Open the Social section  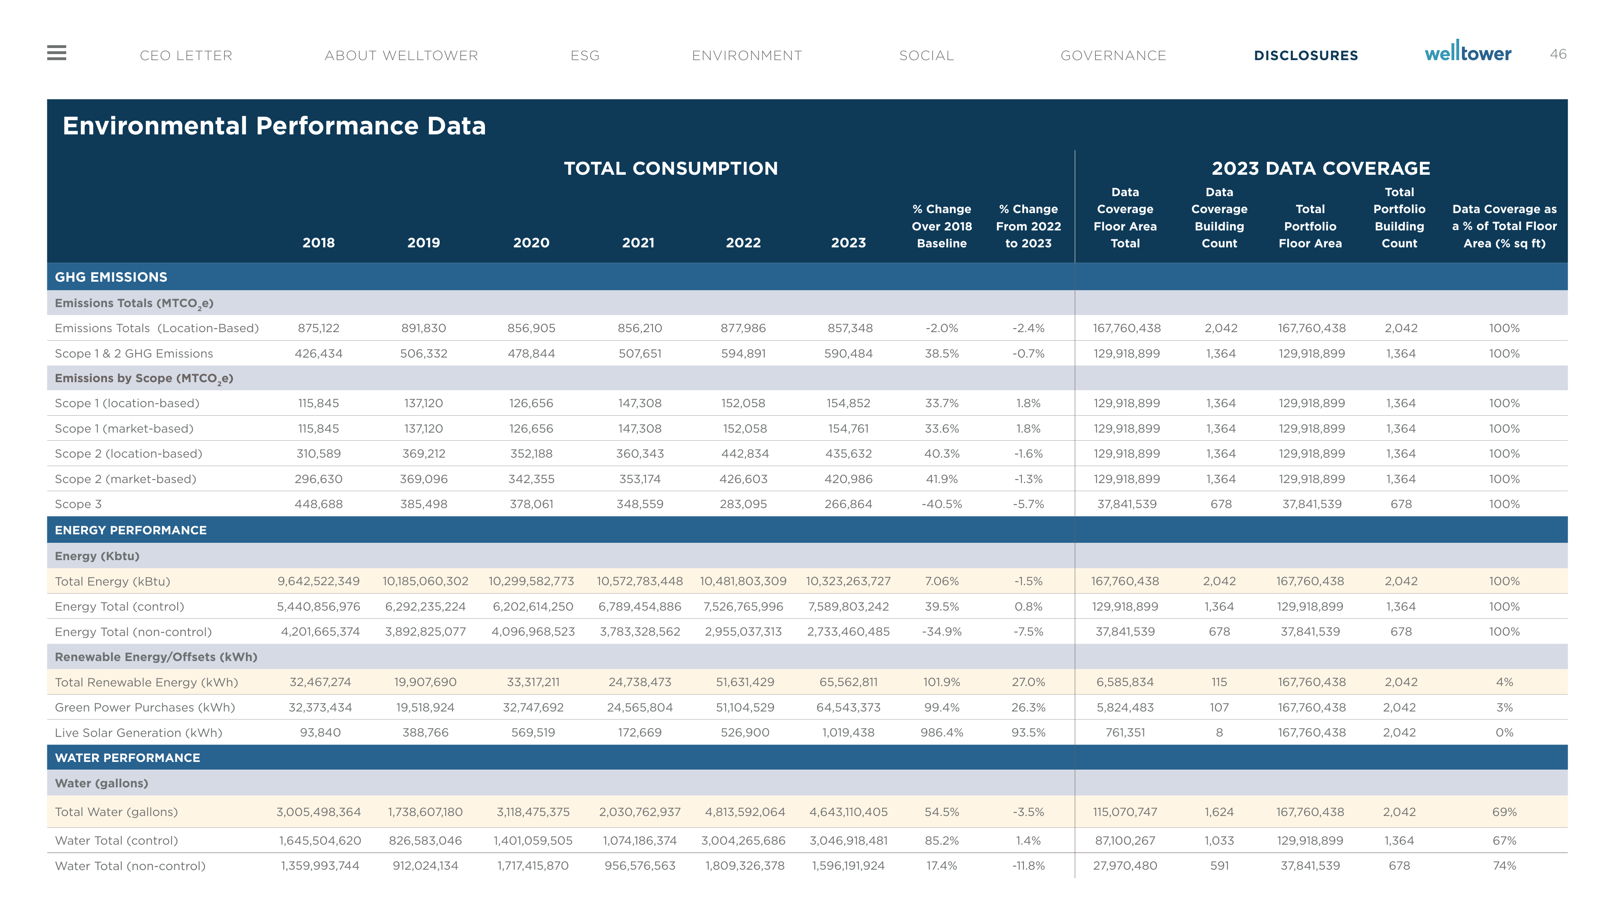point(927,56)
